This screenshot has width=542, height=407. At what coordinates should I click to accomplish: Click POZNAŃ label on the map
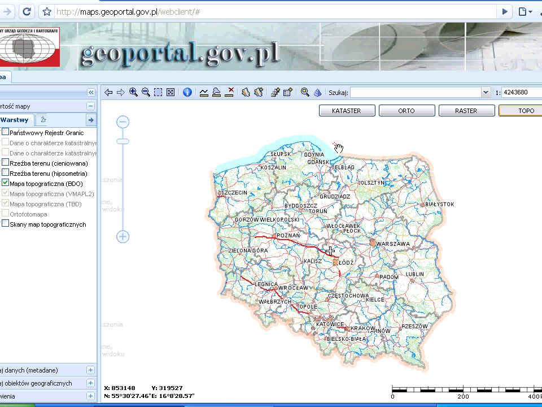point(289,236)
